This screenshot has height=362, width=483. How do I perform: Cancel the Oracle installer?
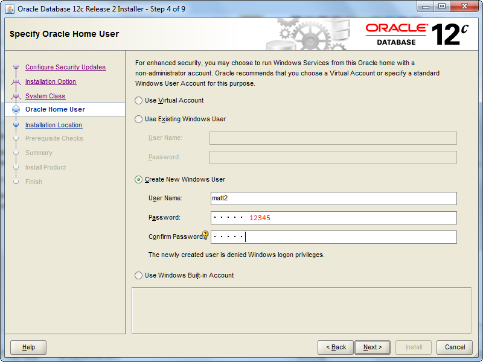[x=455, y=347]
